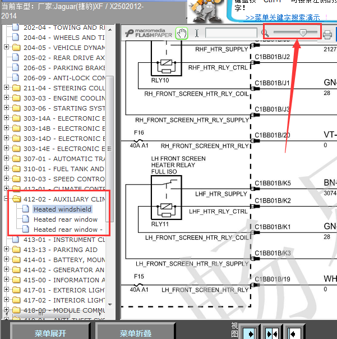Click the RLY10 relay symbol in diagram

point(167,58)
